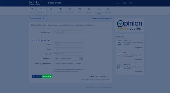Click the ENVOYER button
170x93 pixels.
pyautogui.click(x=37, y=76)
